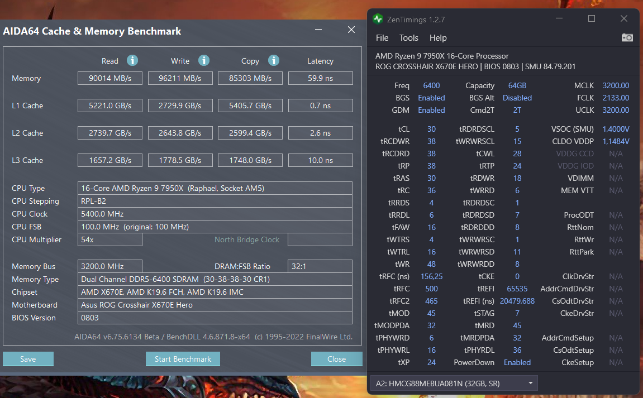
Task: Minimize the AIDA64 benchmark window
Action: pyautogui.click(x=318, y=30)
